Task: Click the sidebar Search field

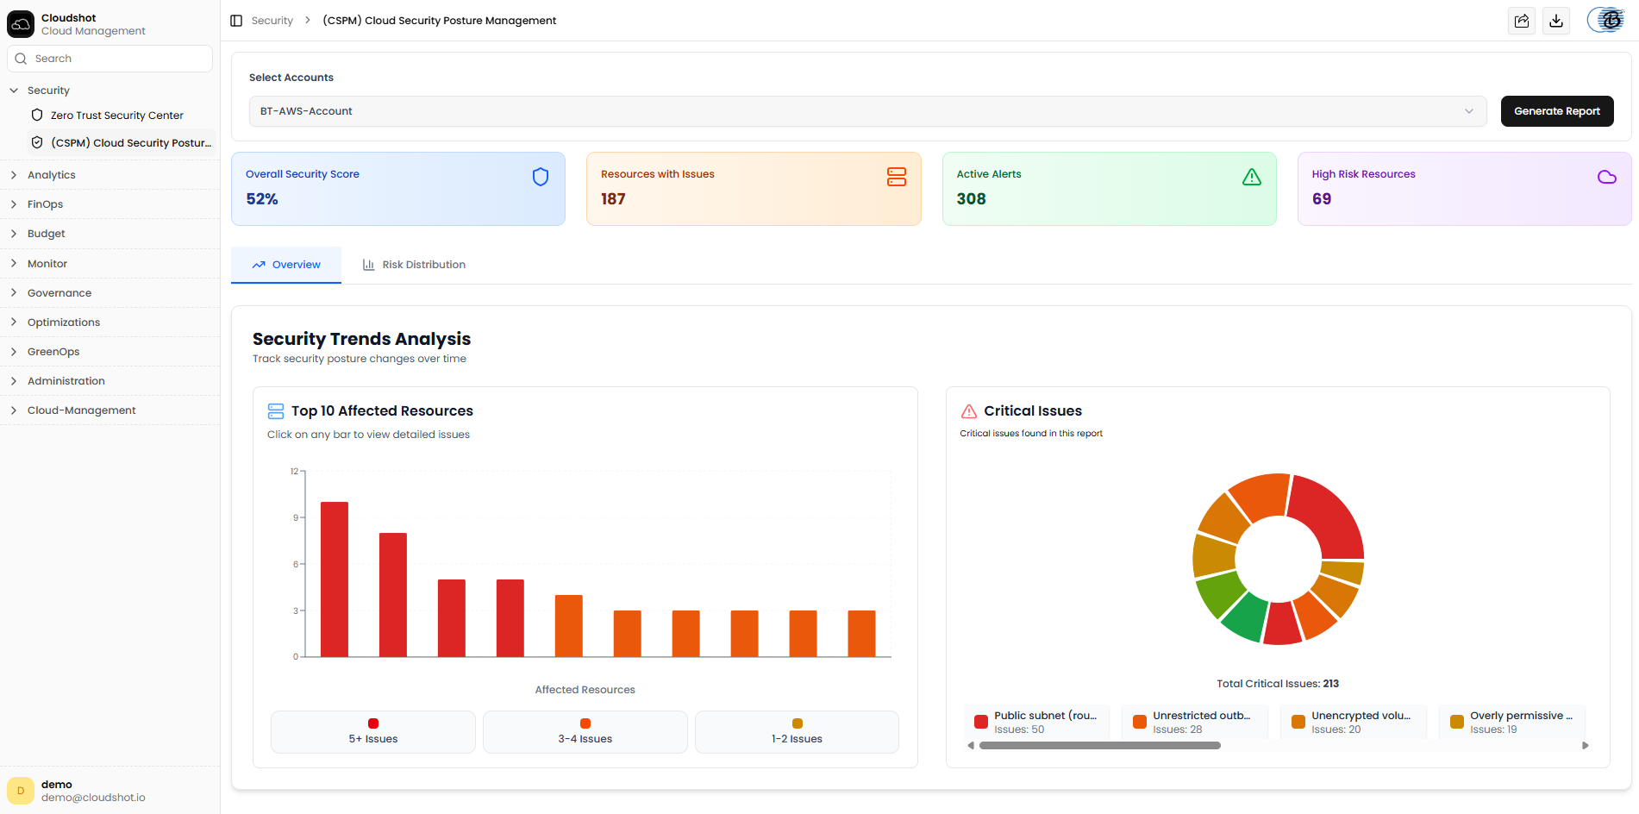Action: pyautogui.click(x=109, y=59)
